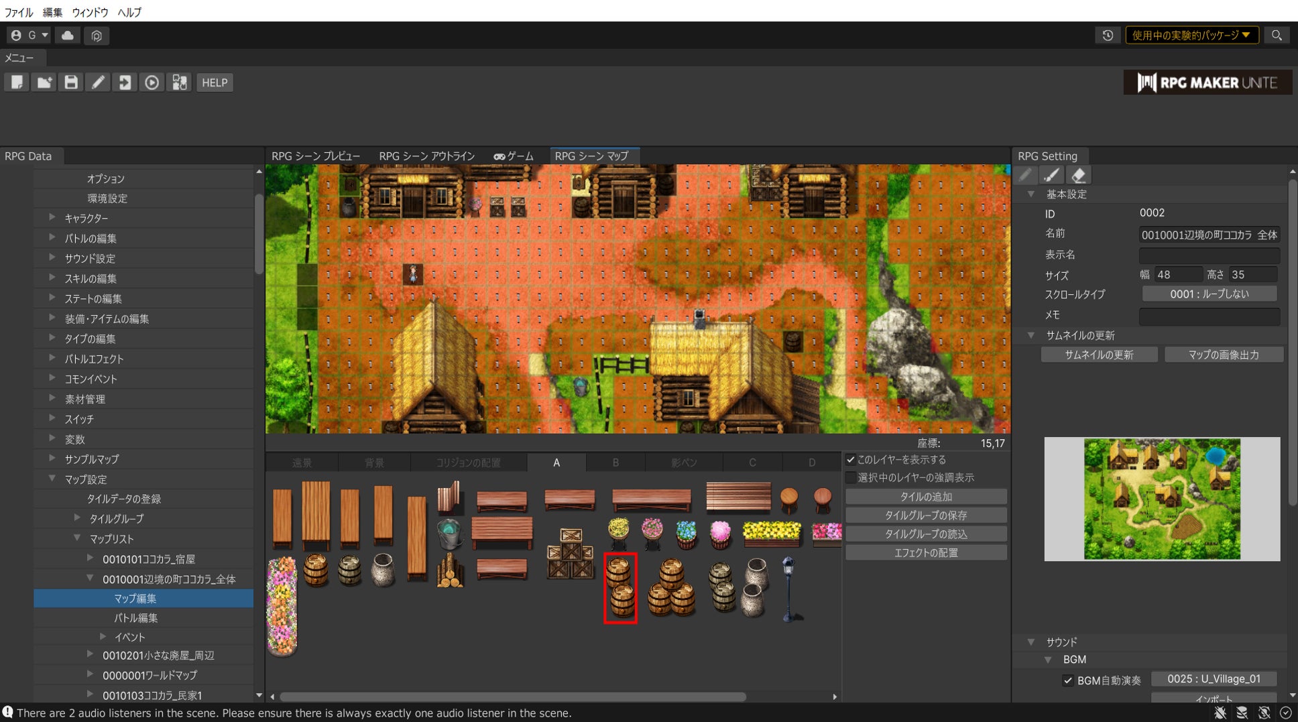Screen dimensions: 1298x722
Task: Click the map width value field
Action: [x=1178, y=275]
